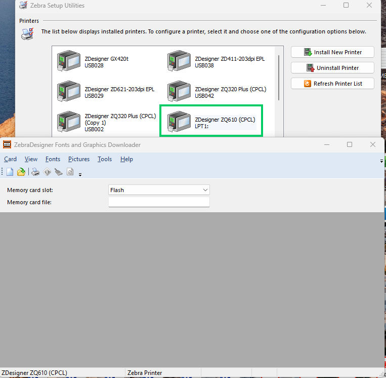Select ZDesigner ZD411-203dpi EPL printer icon
386x378 pixels.
click(x=179, y=61)
